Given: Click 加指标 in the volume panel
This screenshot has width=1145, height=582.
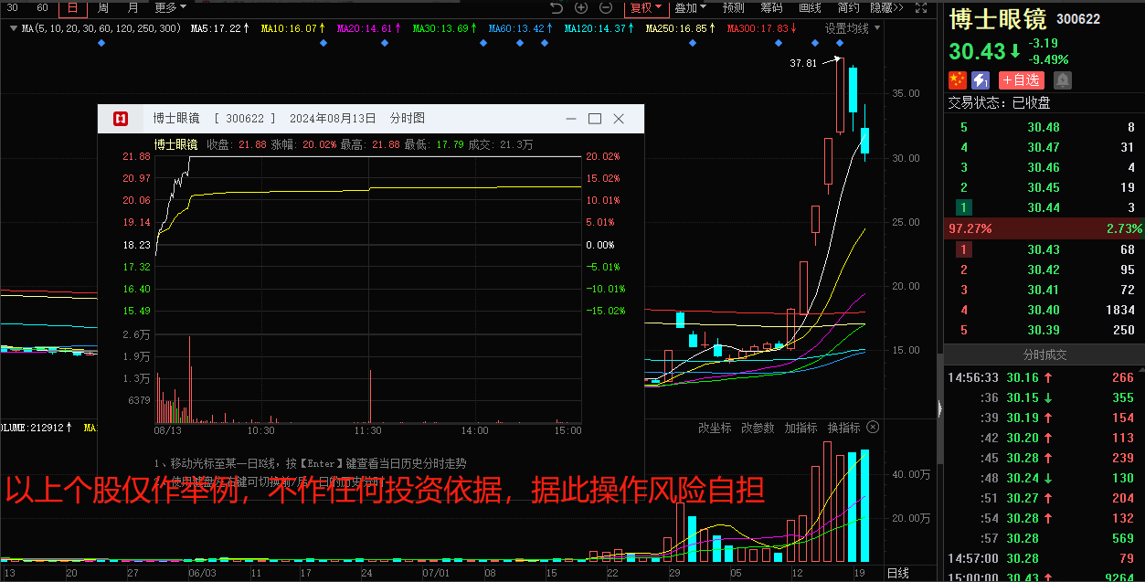Looking at the screenshot, I should tap(800, 428).
